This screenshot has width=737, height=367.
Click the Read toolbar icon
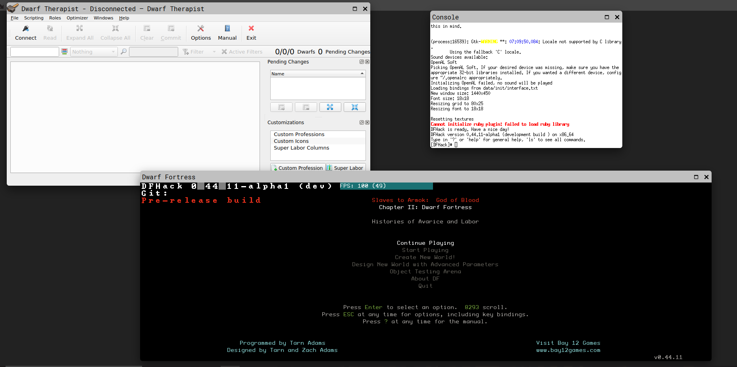click(x=50, y=29)
